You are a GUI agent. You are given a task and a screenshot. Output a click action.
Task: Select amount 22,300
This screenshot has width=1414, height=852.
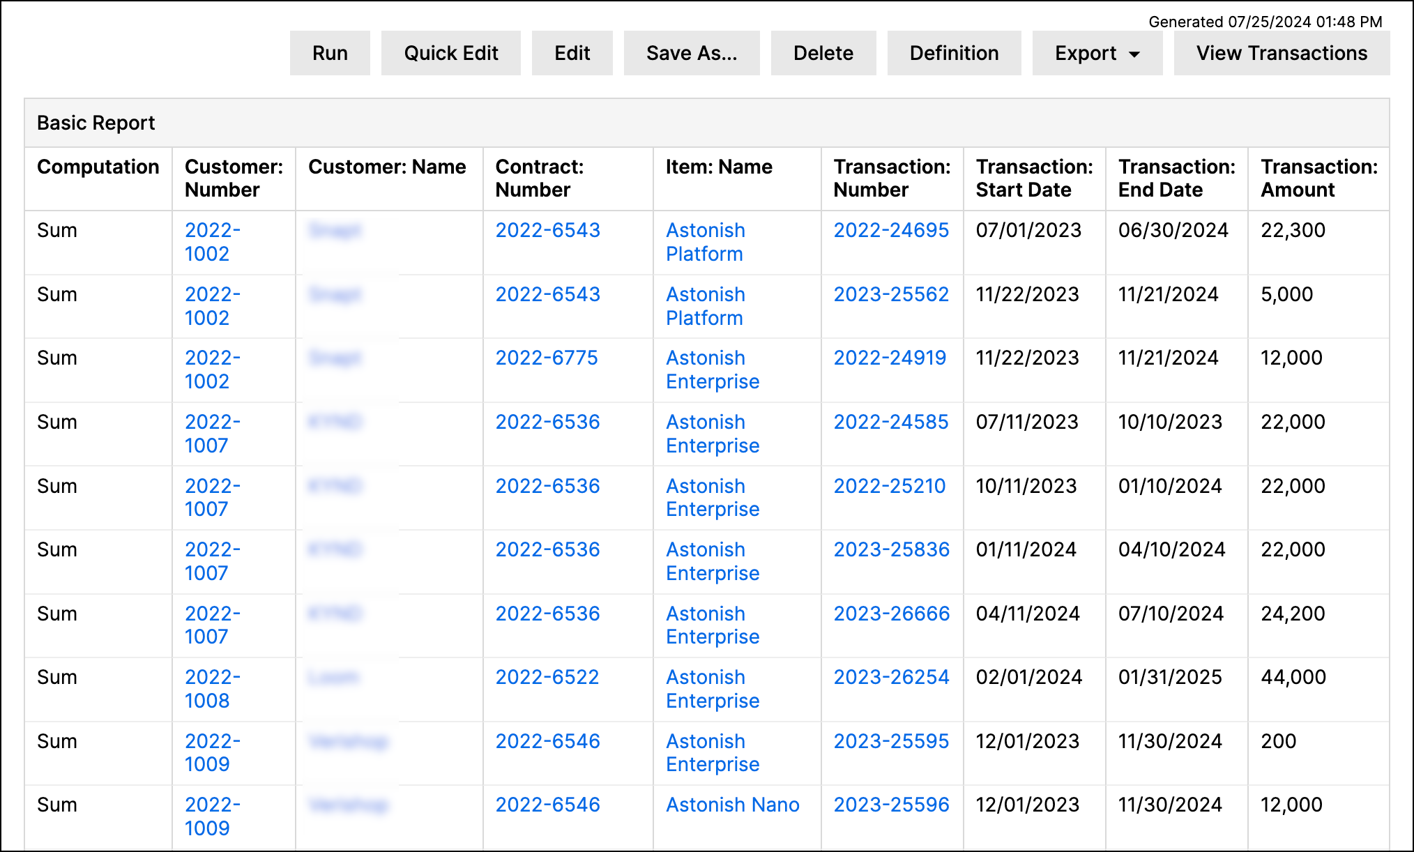tap(1293, 230)
